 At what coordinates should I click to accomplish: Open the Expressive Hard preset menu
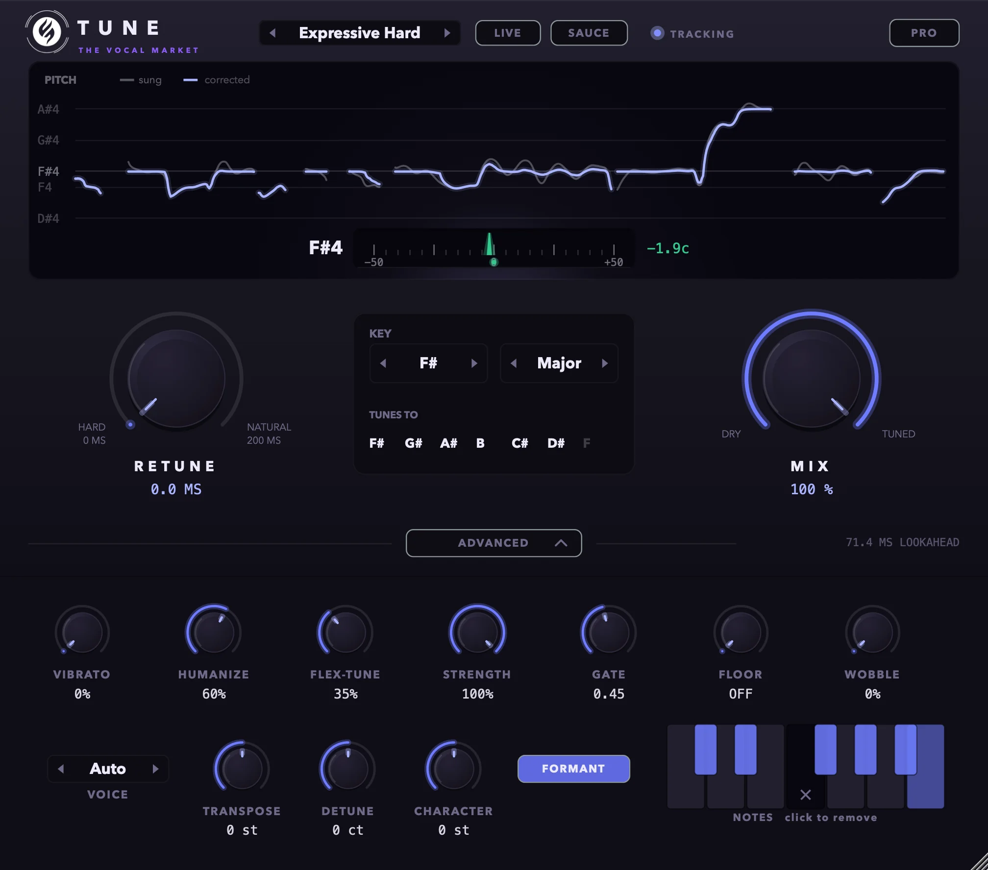tap(360, 33)
